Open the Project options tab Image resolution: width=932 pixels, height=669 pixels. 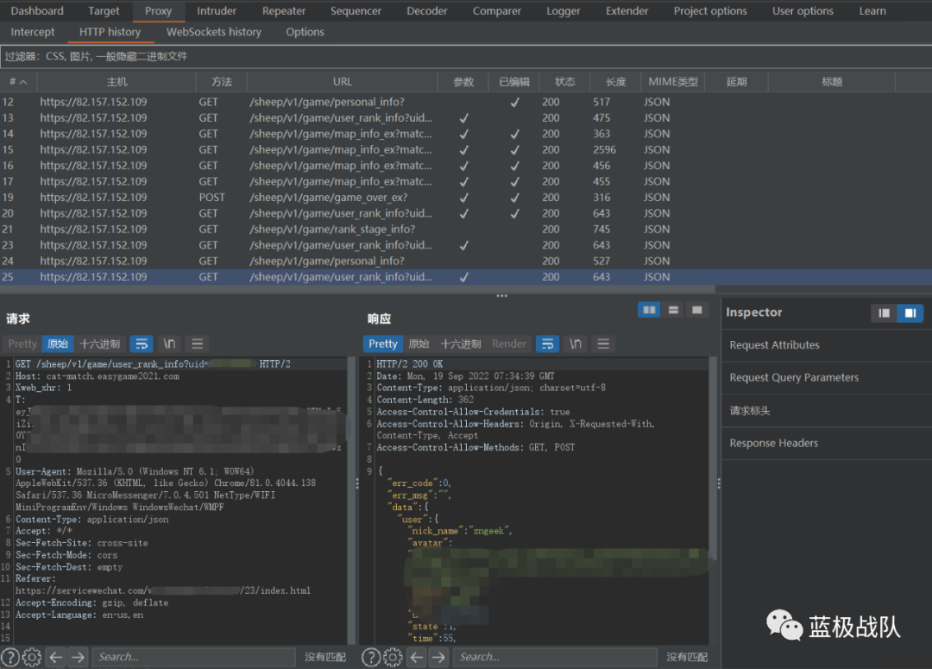[x=710, y=10]
